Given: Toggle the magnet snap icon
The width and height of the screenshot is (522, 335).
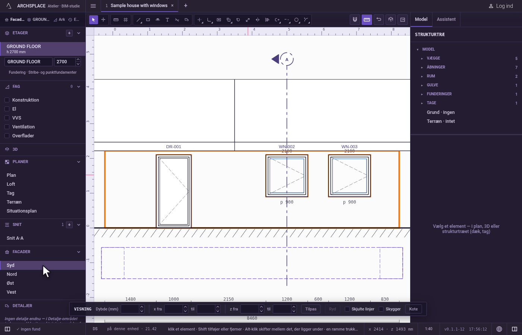Looking at the screenshot, I should point(355,20).
